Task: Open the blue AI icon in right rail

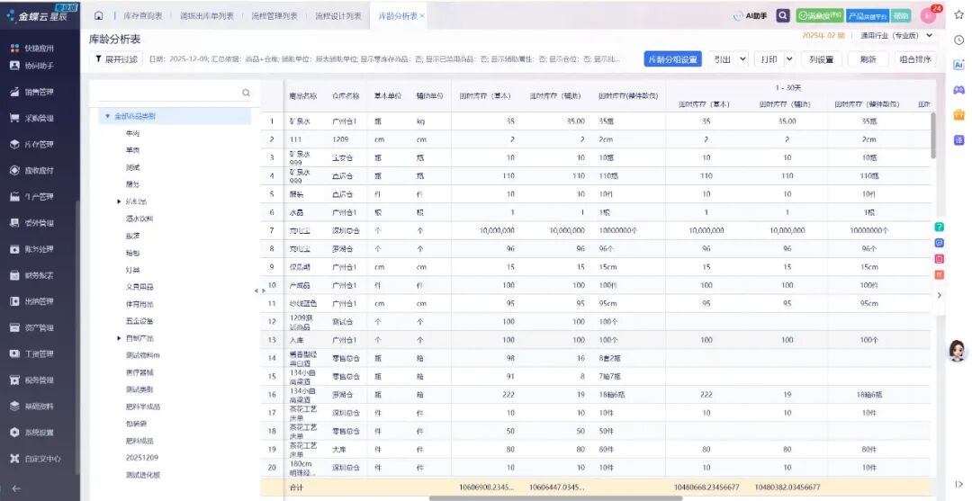Action: click(x=959, y=65)
